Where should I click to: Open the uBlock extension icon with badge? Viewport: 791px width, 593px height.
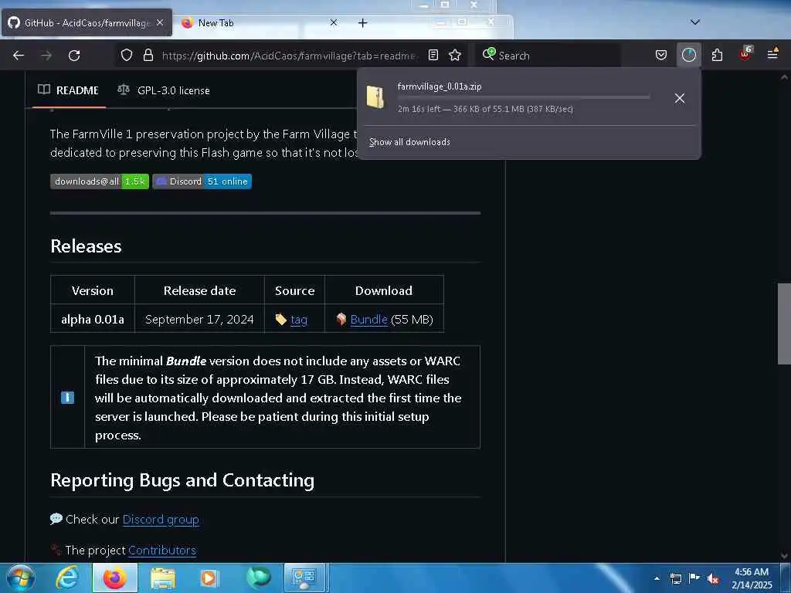click(x=745, y=54)
